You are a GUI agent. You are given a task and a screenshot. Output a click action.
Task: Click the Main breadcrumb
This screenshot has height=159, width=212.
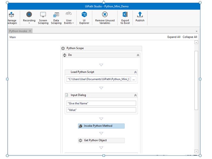12,37
